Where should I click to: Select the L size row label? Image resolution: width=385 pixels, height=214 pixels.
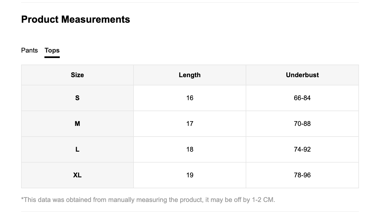click(77, 149)
